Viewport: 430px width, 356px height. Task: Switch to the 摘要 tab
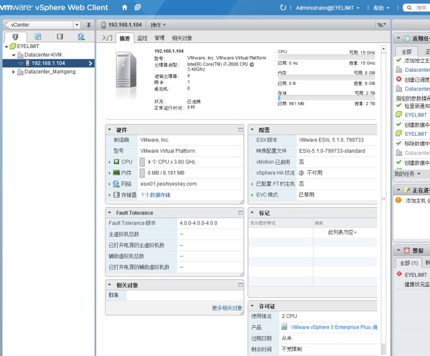(x=125, y=38)
